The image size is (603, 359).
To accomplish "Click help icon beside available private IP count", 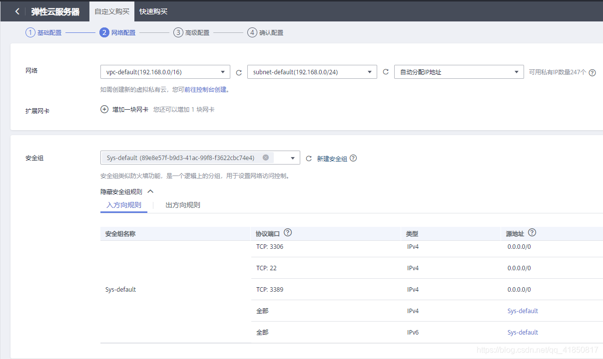I will (x=593, y=72).
